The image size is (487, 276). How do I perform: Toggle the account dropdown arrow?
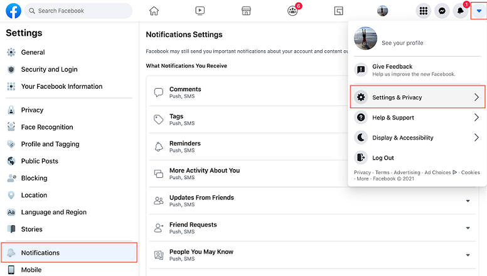point(479,11)
